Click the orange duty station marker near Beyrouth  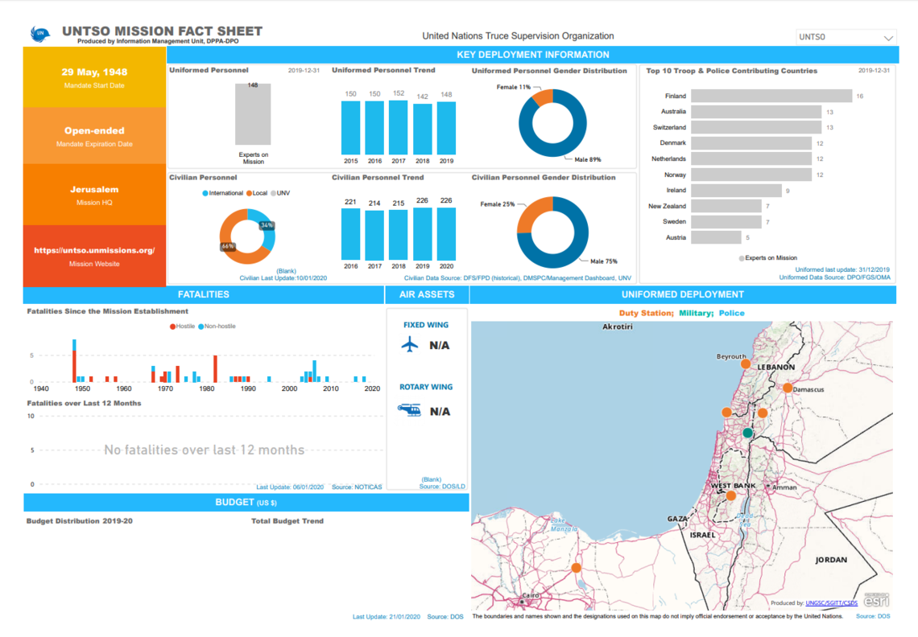click(x=746, y=364)
